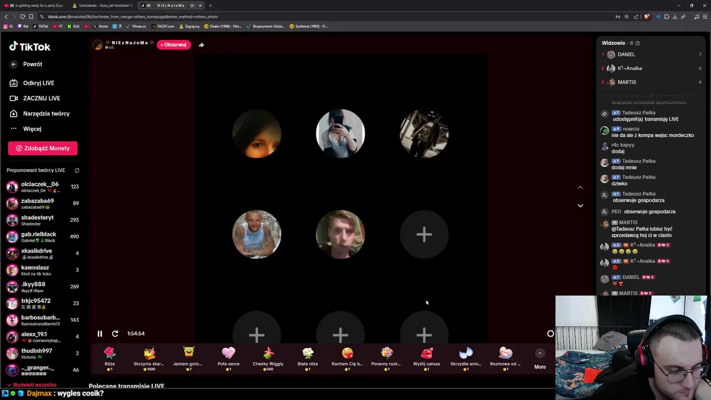
Task: Open Widzowie info icon
Action: click(x=637, y=43)
